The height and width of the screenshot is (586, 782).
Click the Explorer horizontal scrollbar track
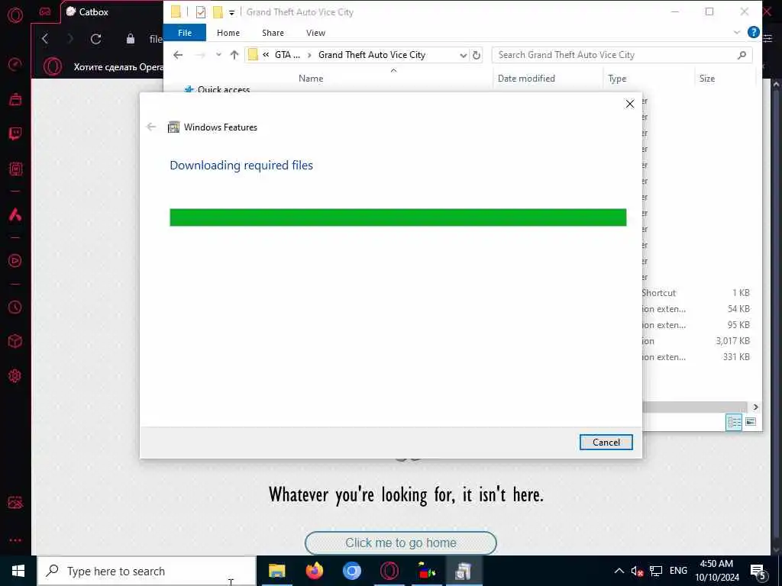pos(695,407)
